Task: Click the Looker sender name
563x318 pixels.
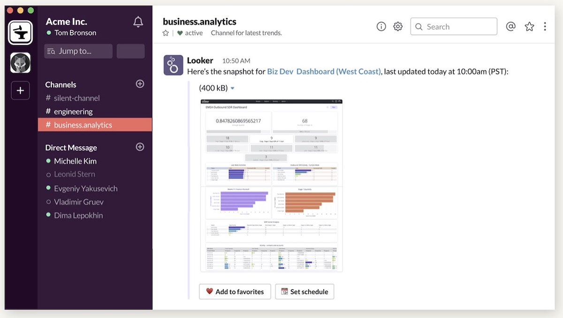Action: pyautogui.click(x=200, y=61)
